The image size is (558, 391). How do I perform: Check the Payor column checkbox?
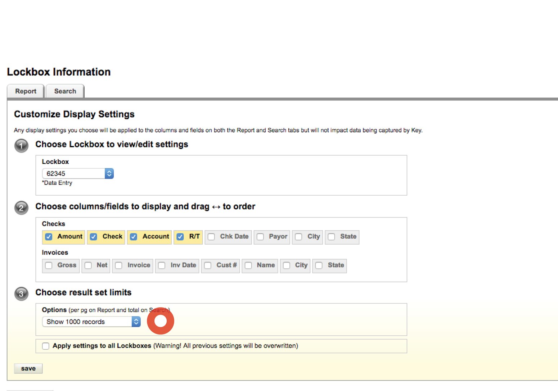pos(260,237)
